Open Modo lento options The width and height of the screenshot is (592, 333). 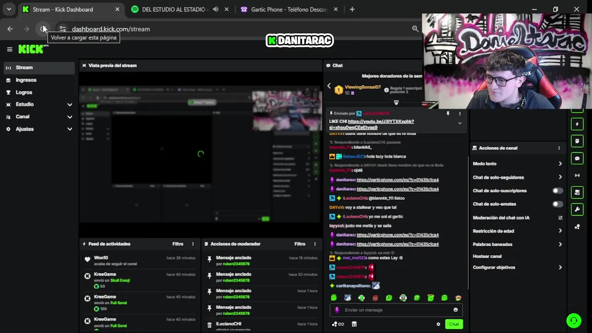(517, 164)
